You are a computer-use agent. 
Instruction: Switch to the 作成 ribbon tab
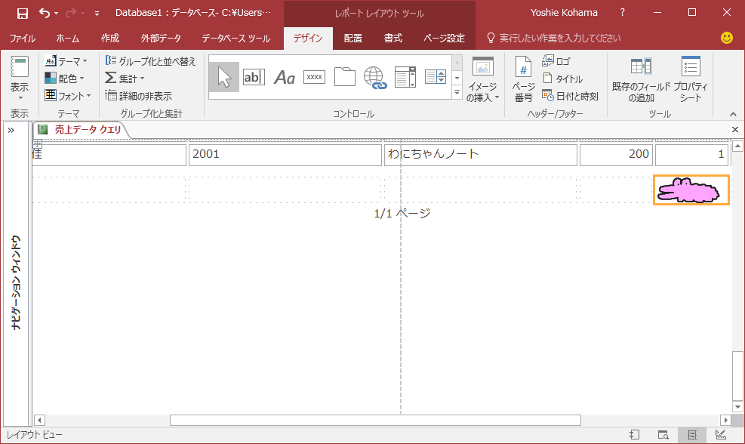[x=109, y=38]
